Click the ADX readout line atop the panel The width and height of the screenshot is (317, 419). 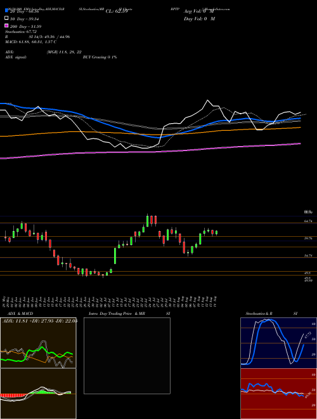[x=40, y=321]
